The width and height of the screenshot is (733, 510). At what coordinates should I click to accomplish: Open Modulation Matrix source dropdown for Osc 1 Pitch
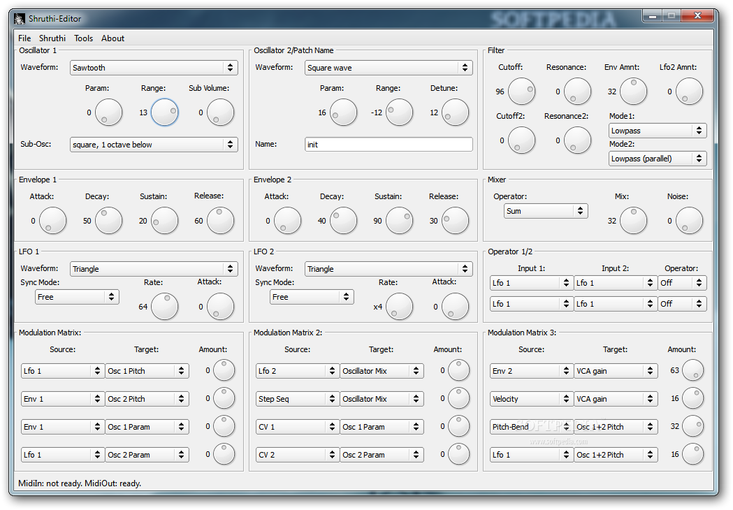(63, 371)
